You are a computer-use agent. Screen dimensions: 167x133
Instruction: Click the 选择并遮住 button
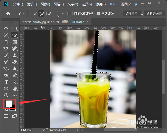pos(155,13)
